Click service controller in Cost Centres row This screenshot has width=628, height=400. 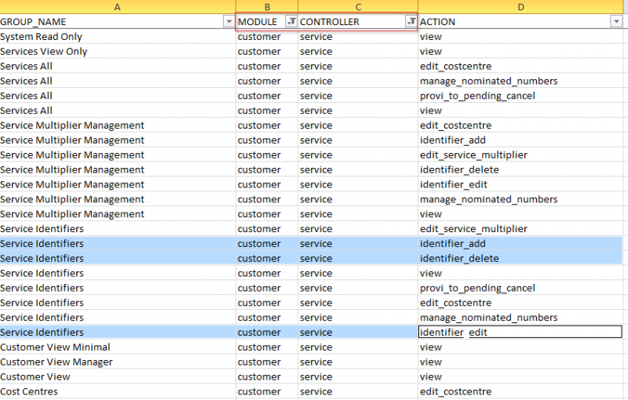coord(358,391)
